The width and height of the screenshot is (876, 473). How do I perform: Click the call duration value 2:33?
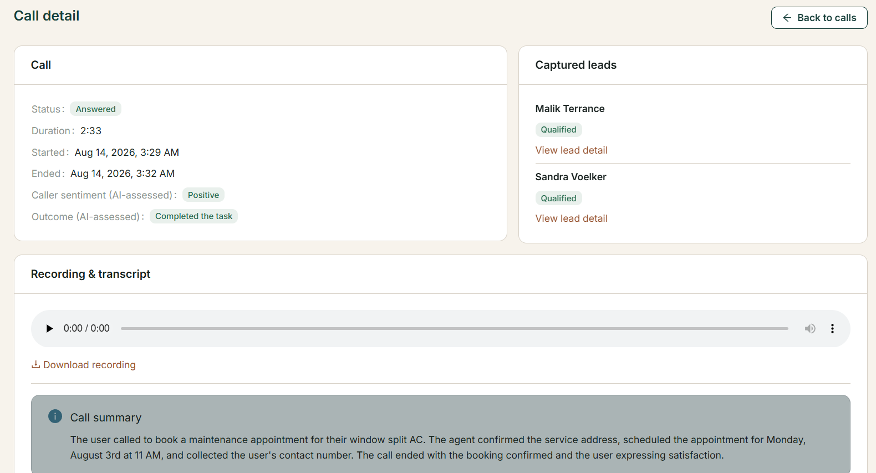tap(91, 131)
